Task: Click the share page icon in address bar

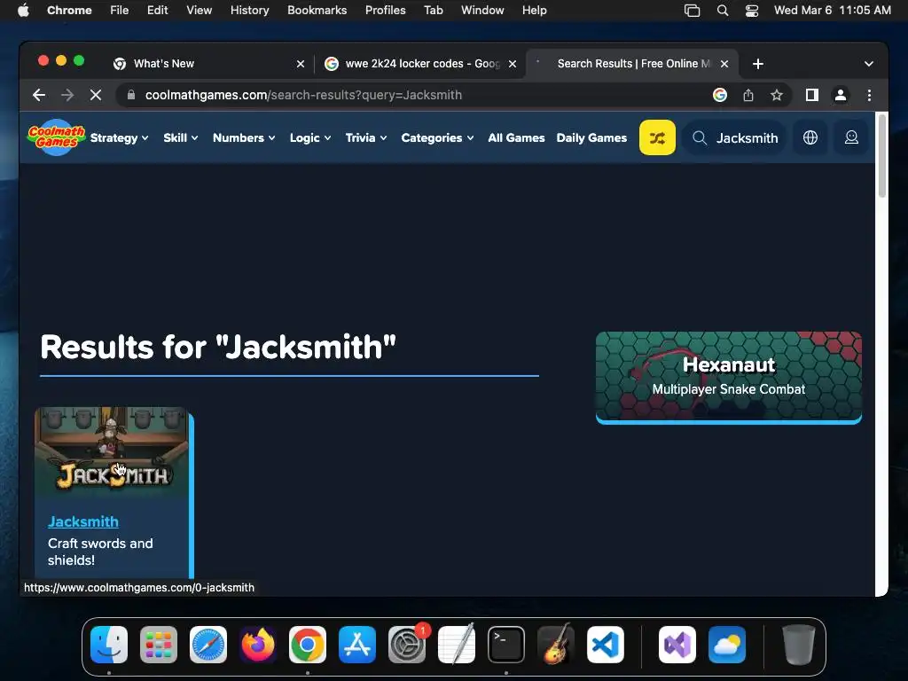Action: (748, 95)
